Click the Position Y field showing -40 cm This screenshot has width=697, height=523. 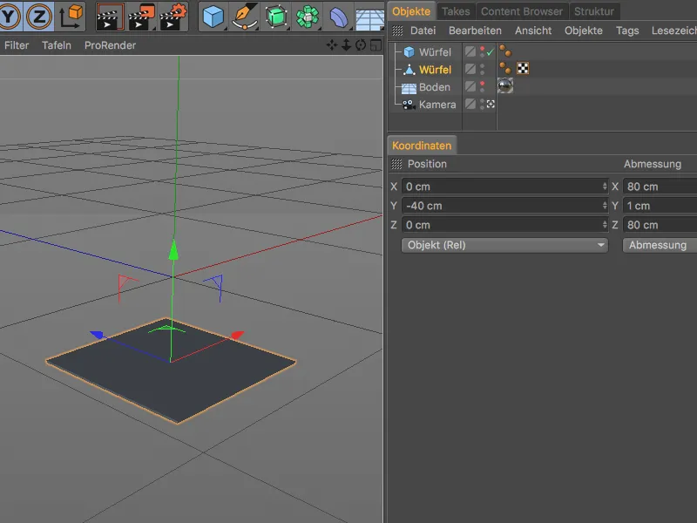[x=505, y=206]
